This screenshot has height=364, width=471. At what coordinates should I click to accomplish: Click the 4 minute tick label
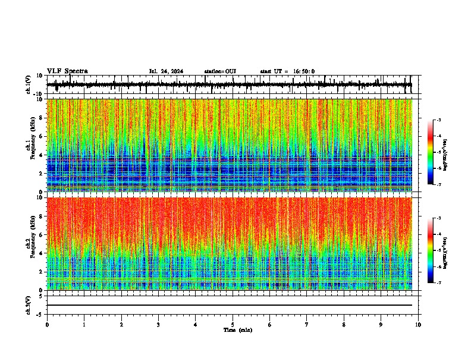(196, 325)
